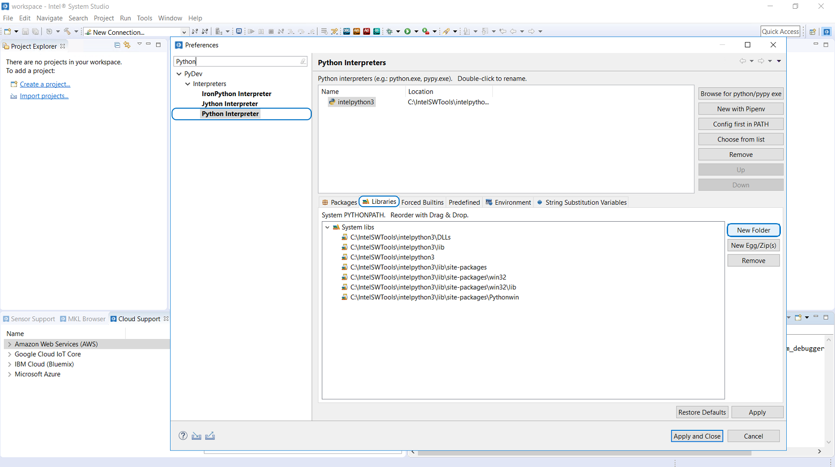This screenshot has width=835, height=467.
Task: Expand IBM Cloud (Bluemix) entry
Action: [10, 365]
